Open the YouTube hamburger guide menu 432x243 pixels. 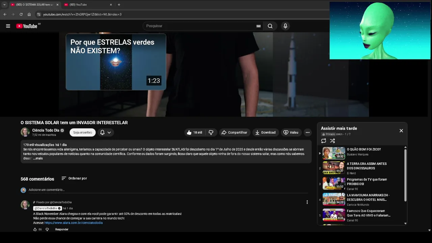(x=8, y=26)
